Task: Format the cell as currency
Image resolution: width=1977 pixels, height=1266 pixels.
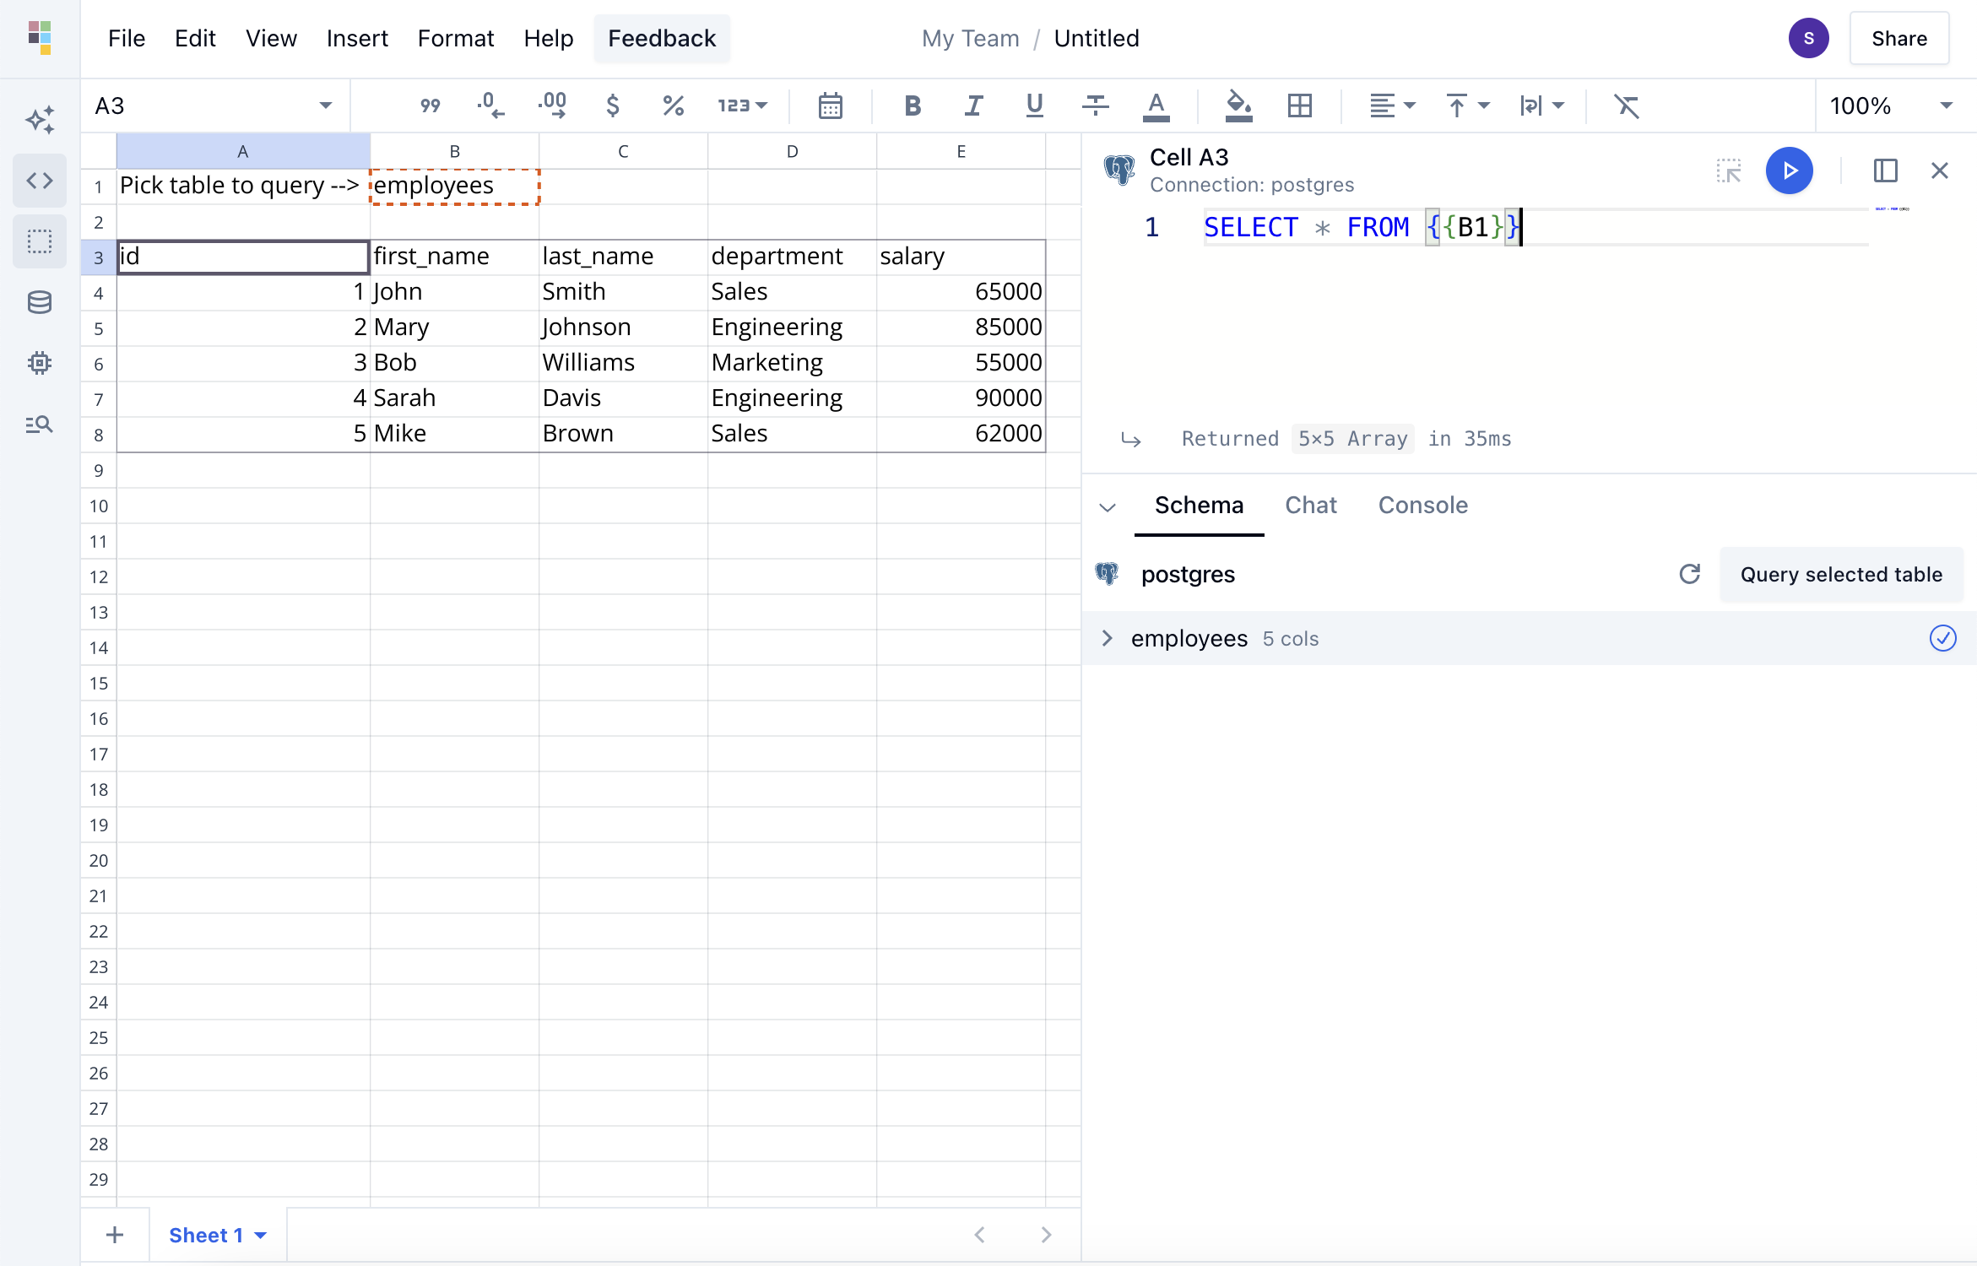Action: pos(613,106)
